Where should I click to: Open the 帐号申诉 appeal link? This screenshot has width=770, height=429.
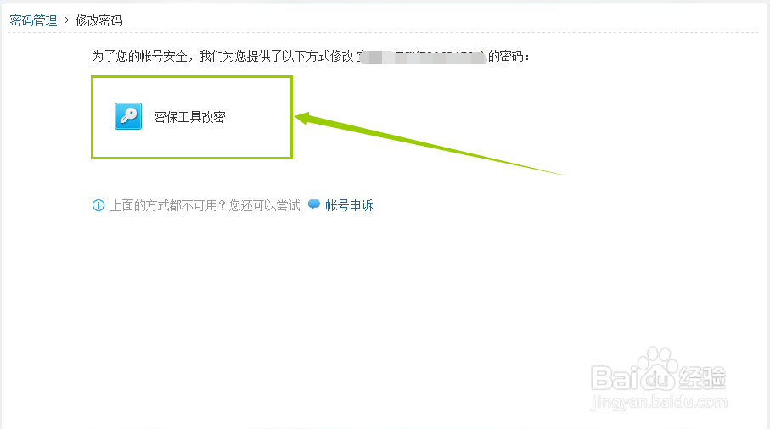[349, 205]
